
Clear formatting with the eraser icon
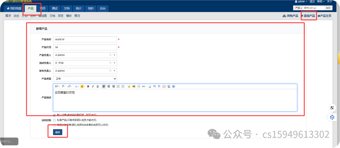[150, 86]
